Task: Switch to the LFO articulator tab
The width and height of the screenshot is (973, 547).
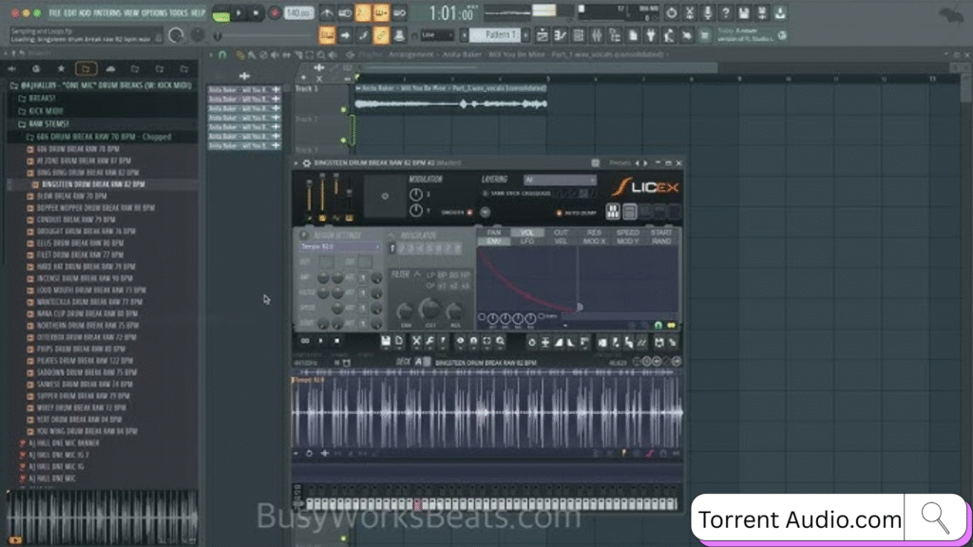Action: [x=527, y=241]
